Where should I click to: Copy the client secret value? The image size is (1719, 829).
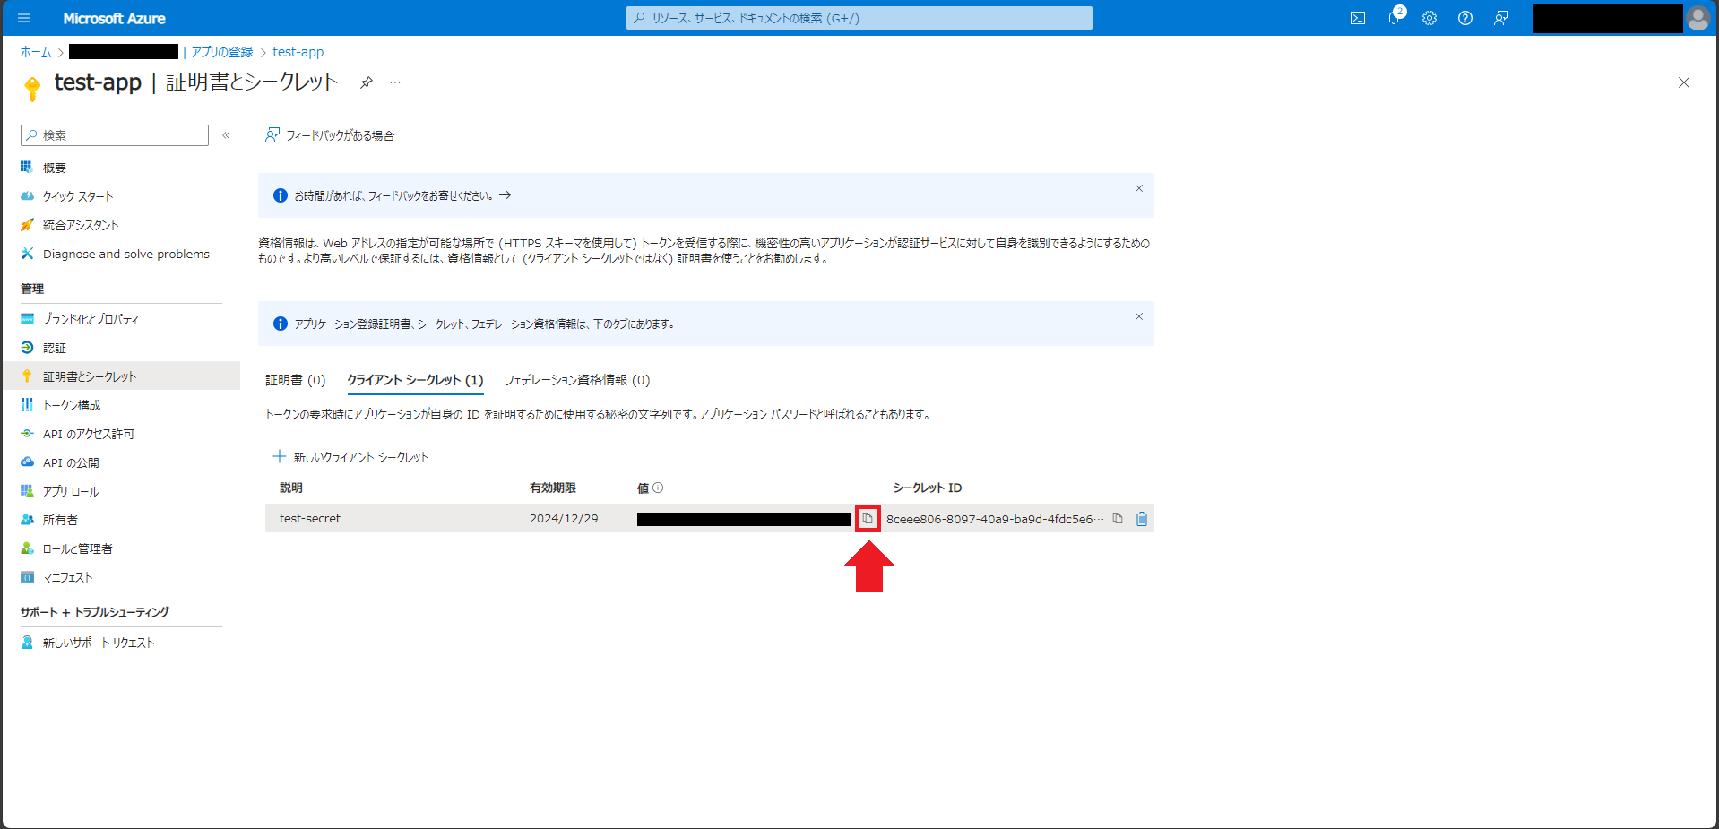[x=867, y=518]
